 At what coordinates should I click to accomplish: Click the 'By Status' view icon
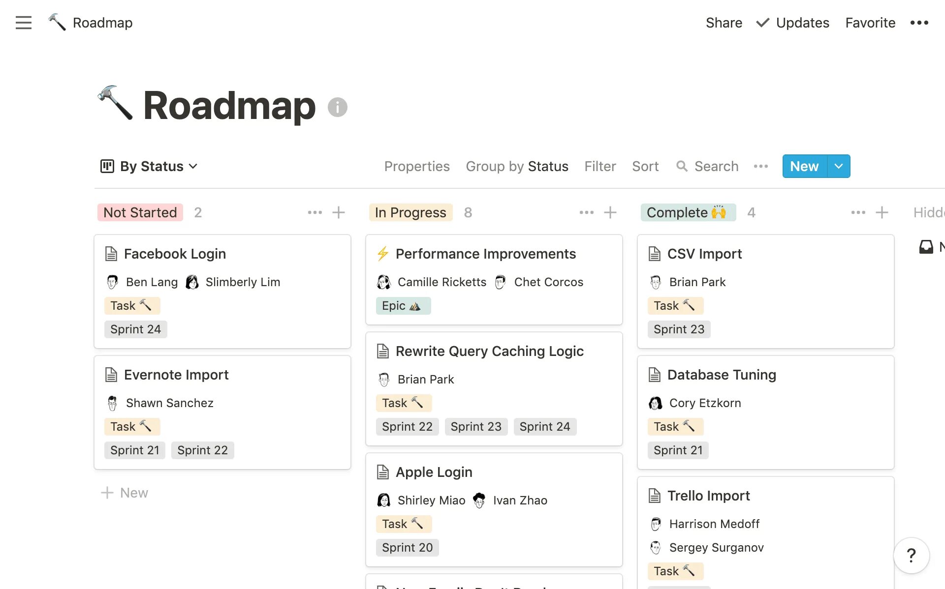107,166
